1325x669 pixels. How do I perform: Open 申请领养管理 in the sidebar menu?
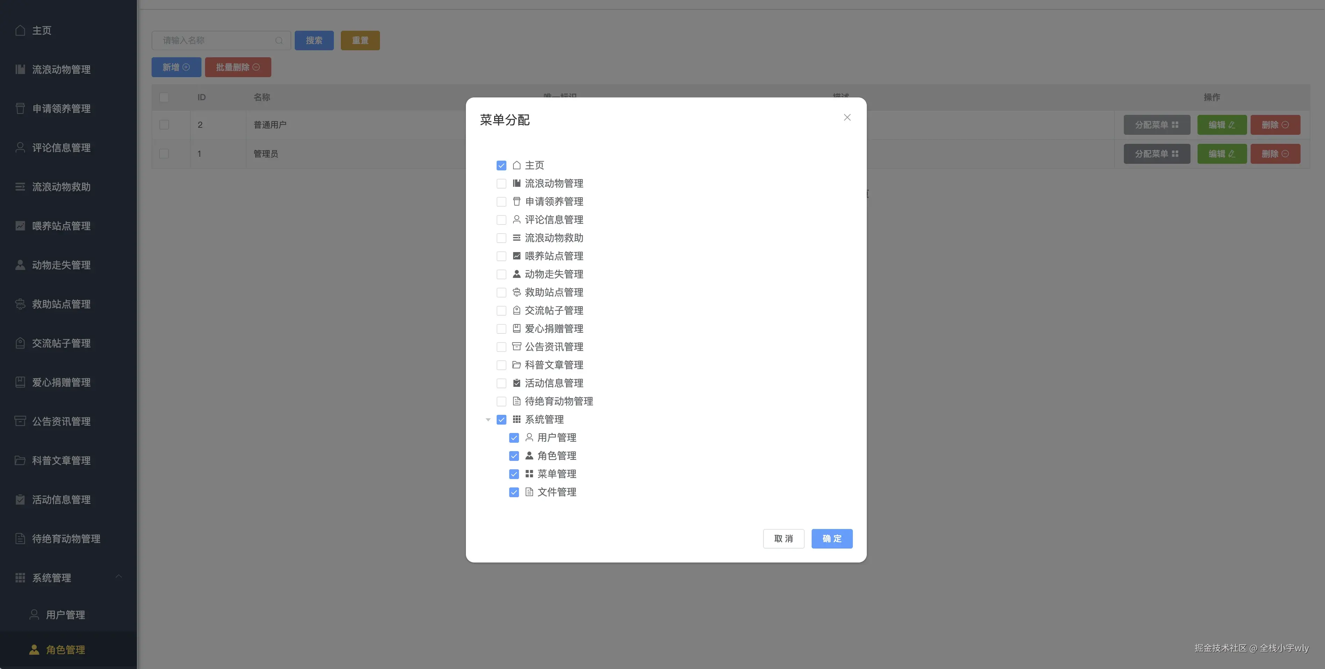pos(61,109)
